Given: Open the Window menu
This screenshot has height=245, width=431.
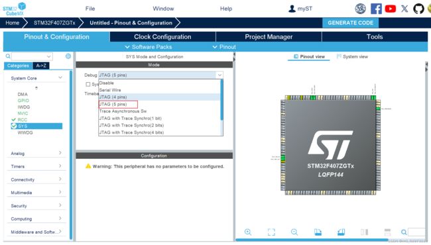Looking at the screenshot, I should [163, 9].
